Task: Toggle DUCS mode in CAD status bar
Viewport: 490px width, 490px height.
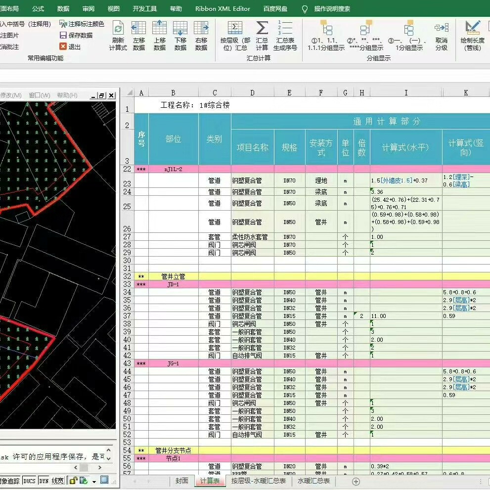Action: coord(29,480)
